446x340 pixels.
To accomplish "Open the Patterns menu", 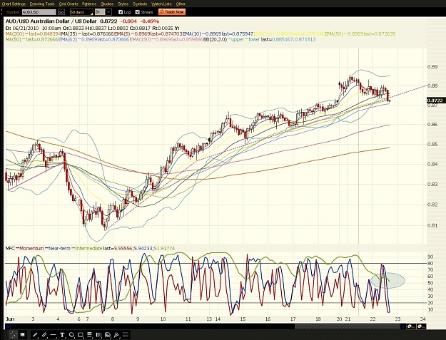I will tap(89, 4).
